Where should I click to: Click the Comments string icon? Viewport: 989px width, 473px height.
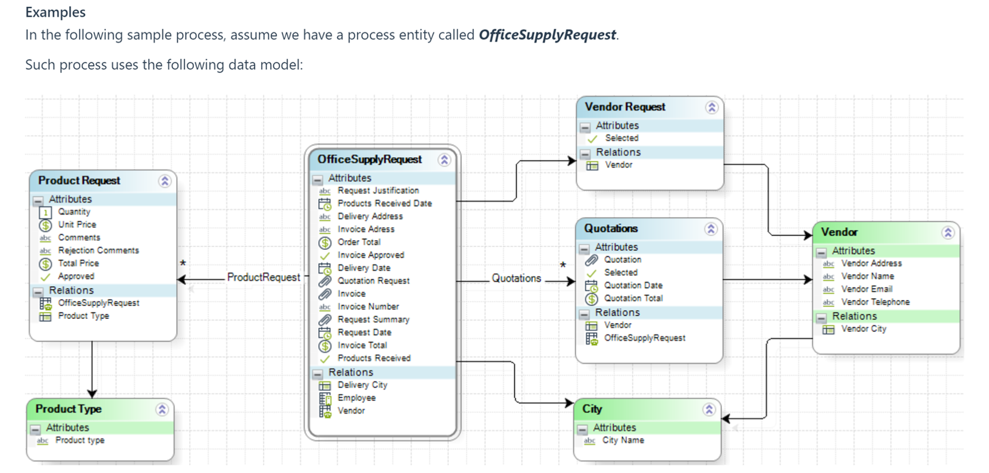pyautogui.click(x=45, y=238)
